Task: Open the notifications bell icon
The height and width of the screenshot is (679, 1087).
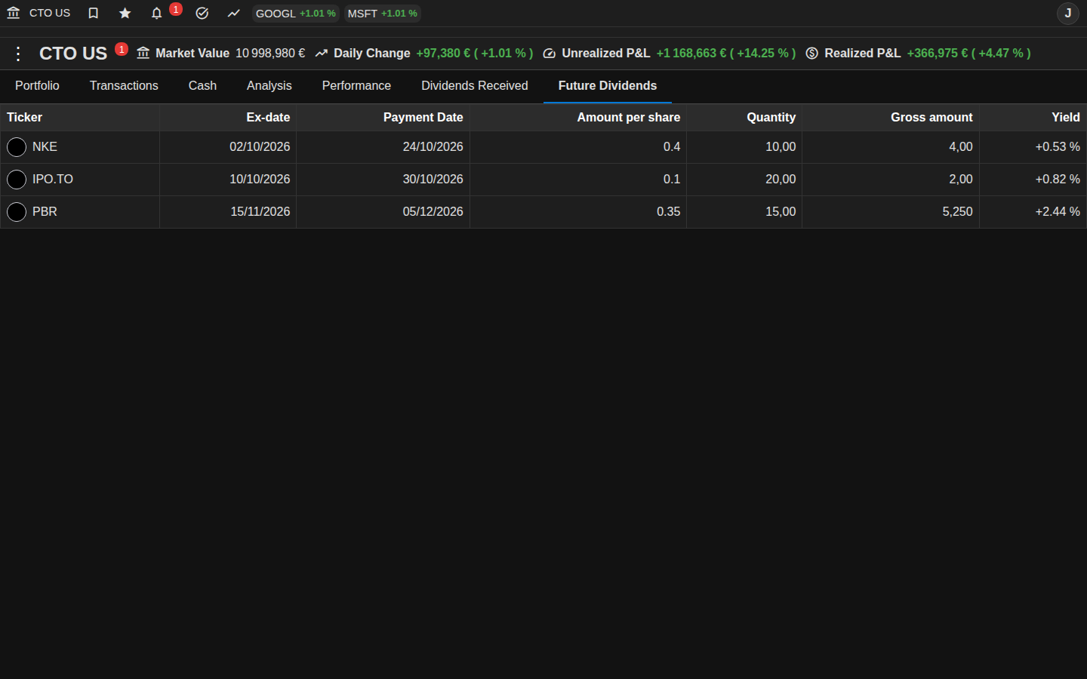Action: point(157,13)
